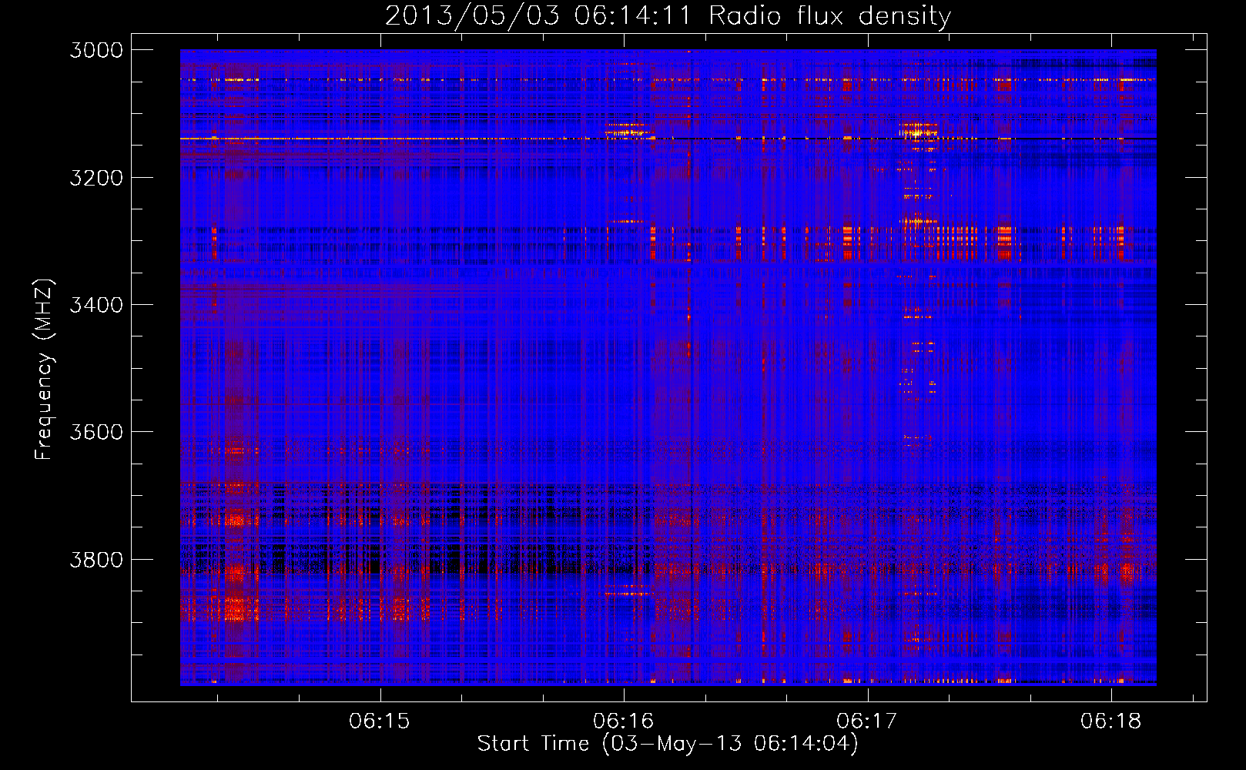Image resolution: width=1246 pixels, height=770 pixels.
Task: Click the 06:18 time axis label
Action: (x=1110, y=721)
